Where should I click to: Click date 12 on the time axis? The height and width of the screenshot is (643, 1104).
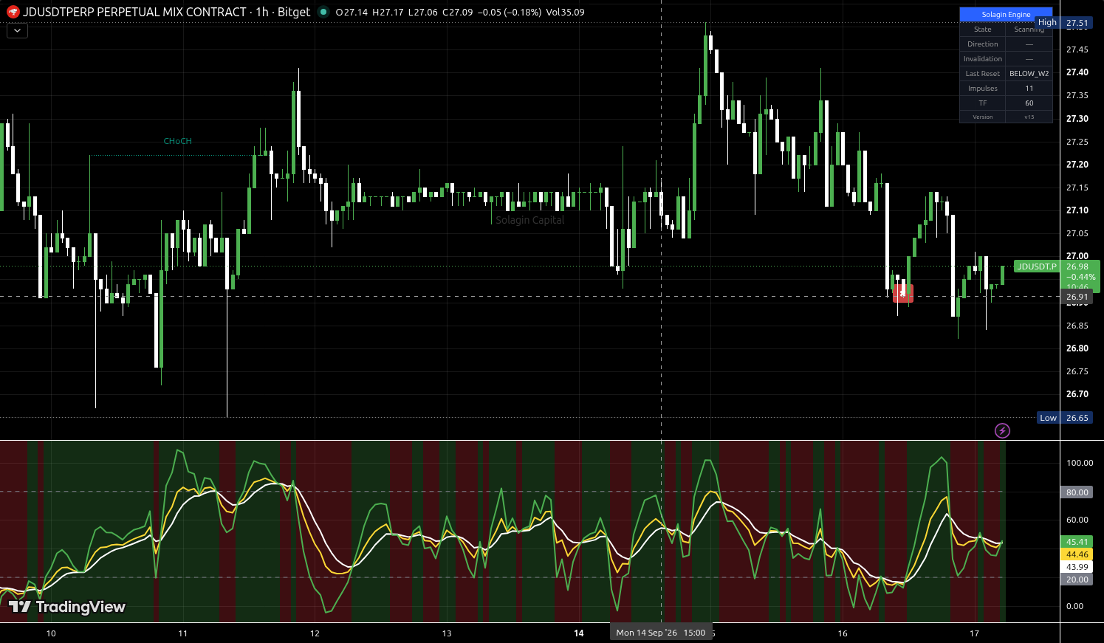[x=315, y=633]
